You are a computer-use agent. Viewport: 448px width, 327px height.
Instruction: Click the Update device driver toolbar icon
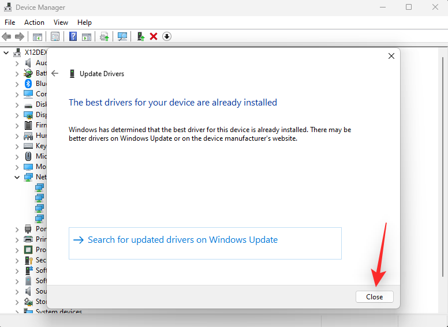pyautogui.click(x=140, y=36)
